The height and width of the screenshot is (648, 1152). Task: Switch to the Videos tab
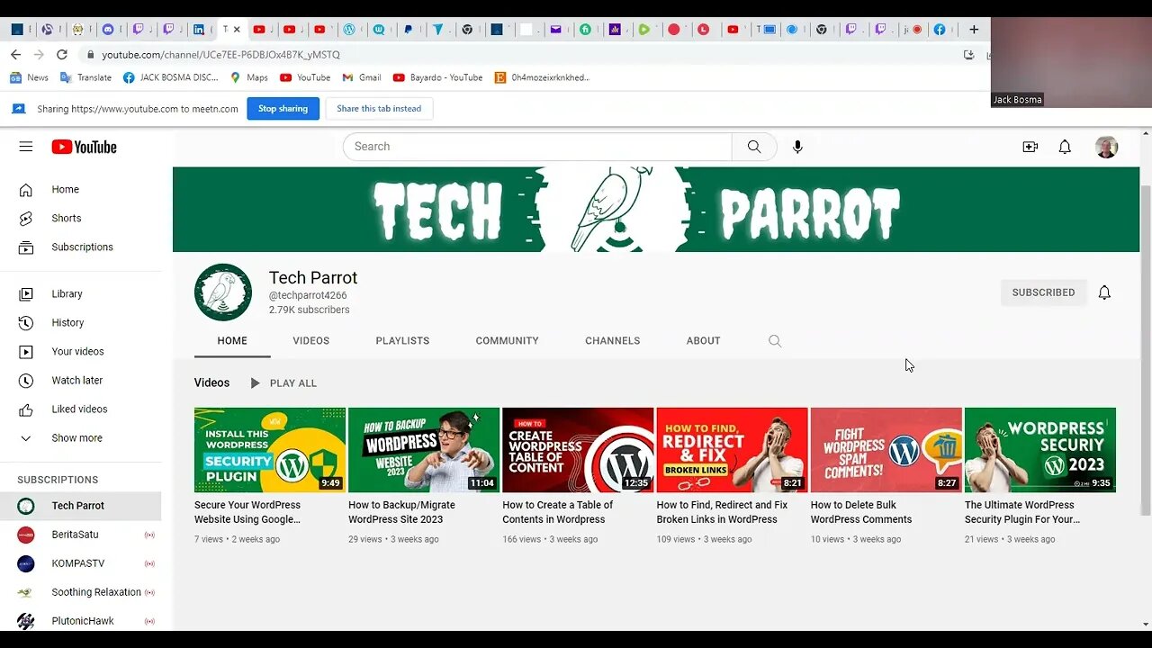click(310, 341)
